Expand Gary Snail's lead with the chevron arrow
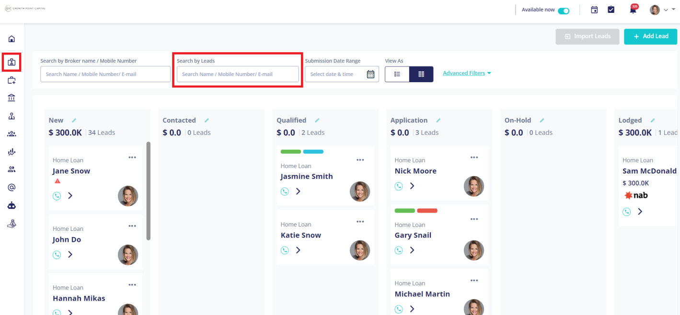The width and height of the screenshot is (680, 315). tap(412, 250)
